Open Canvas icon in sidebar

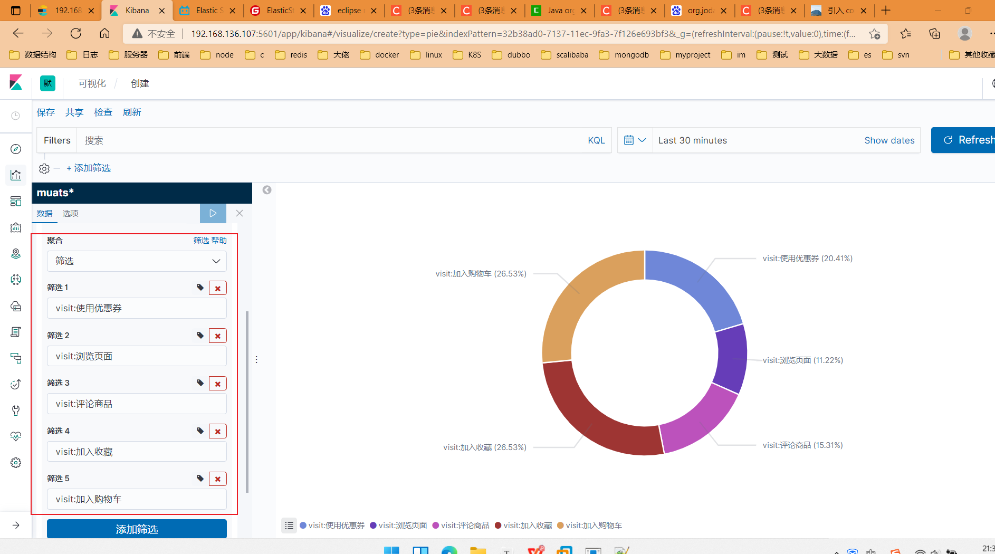[16, 227]
